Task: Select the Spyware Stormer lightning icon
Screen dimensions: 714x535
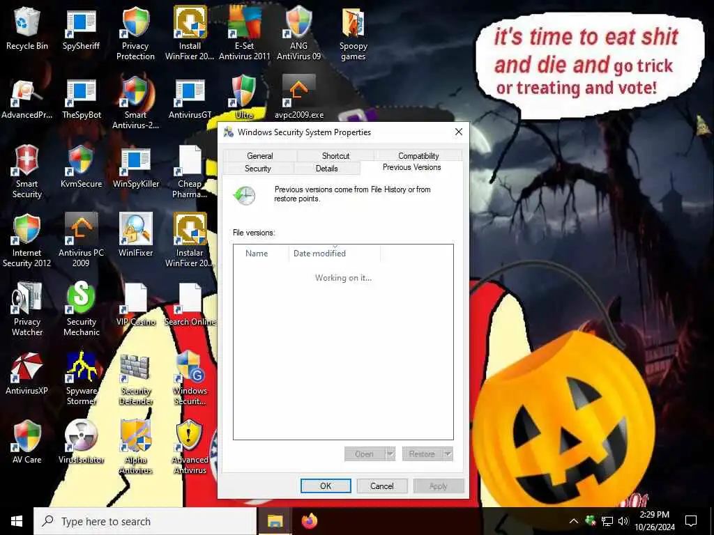Action: [81, 379]
